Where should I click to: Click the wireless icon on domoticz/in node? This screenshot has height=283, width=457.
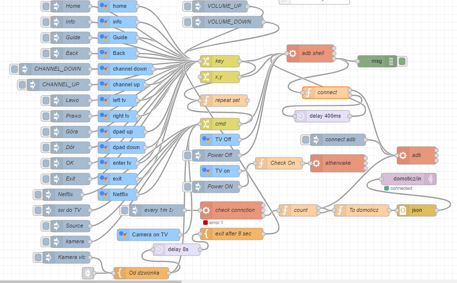point(430,179)
